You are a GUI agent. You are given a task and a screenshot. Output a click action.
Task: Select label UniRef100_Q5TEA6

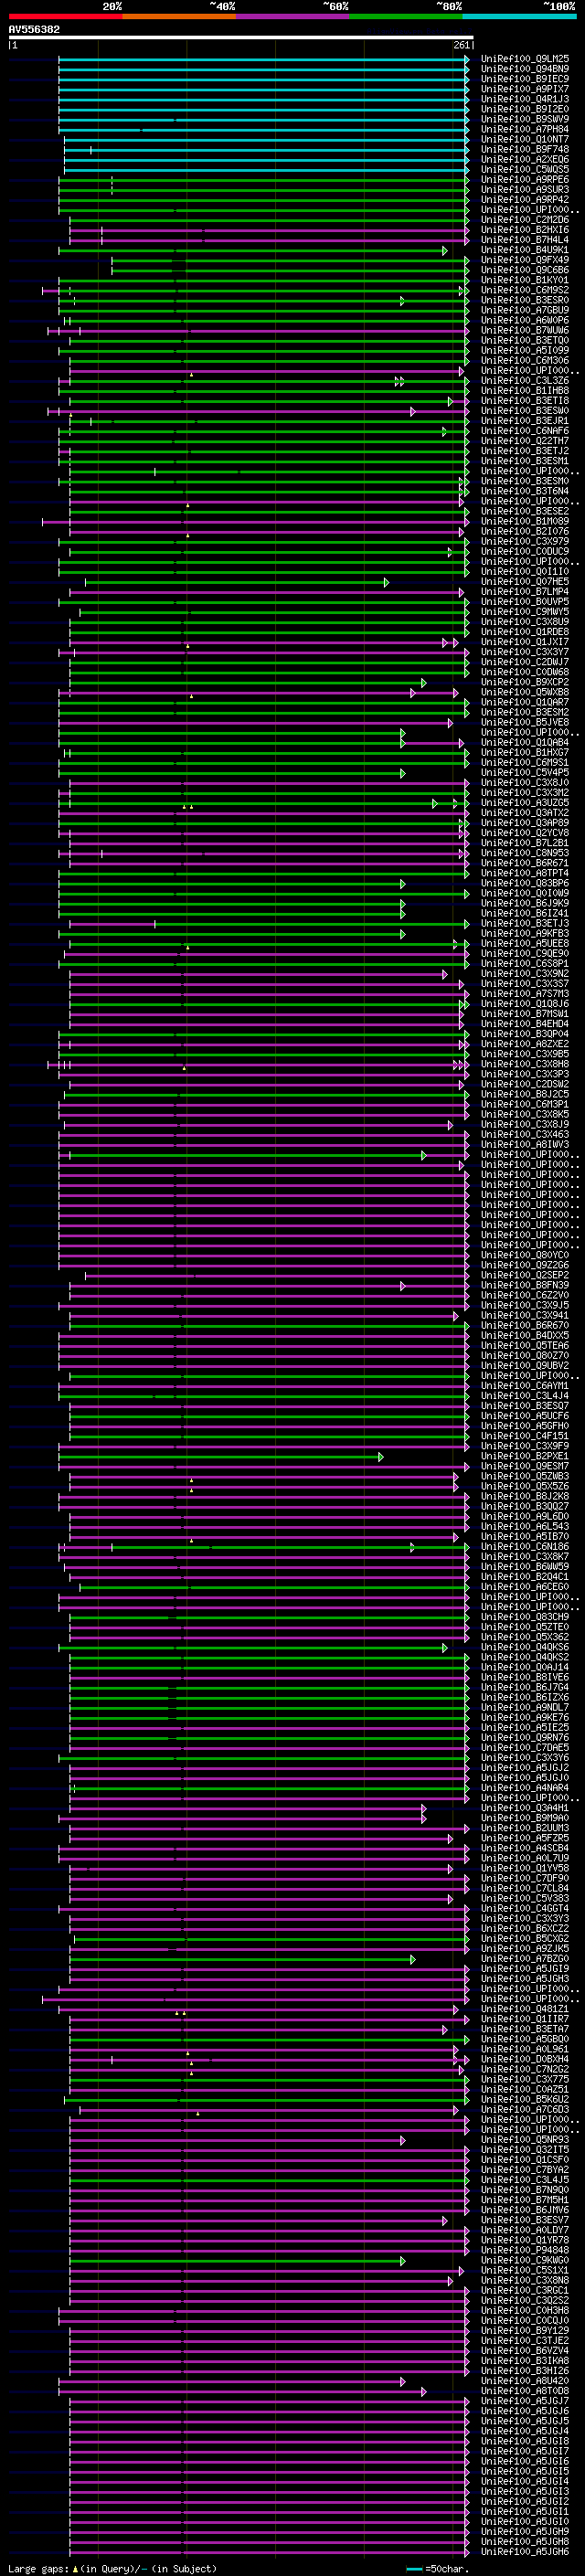coord(525,1346)
